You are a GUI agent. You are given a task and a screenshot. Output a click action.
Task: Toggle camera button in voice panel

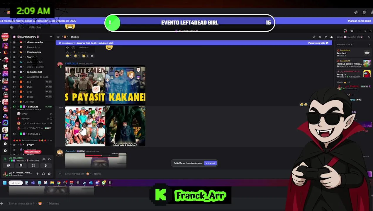coord(9,166)
